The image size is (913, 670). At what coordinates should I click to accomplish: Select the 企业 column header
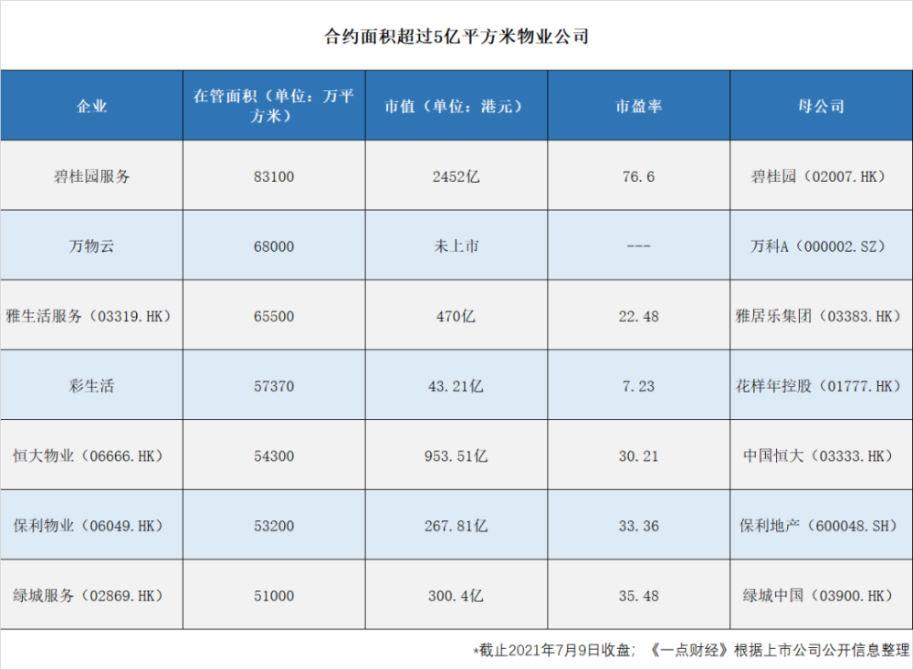pyautogui.click(x=91, y=106)
